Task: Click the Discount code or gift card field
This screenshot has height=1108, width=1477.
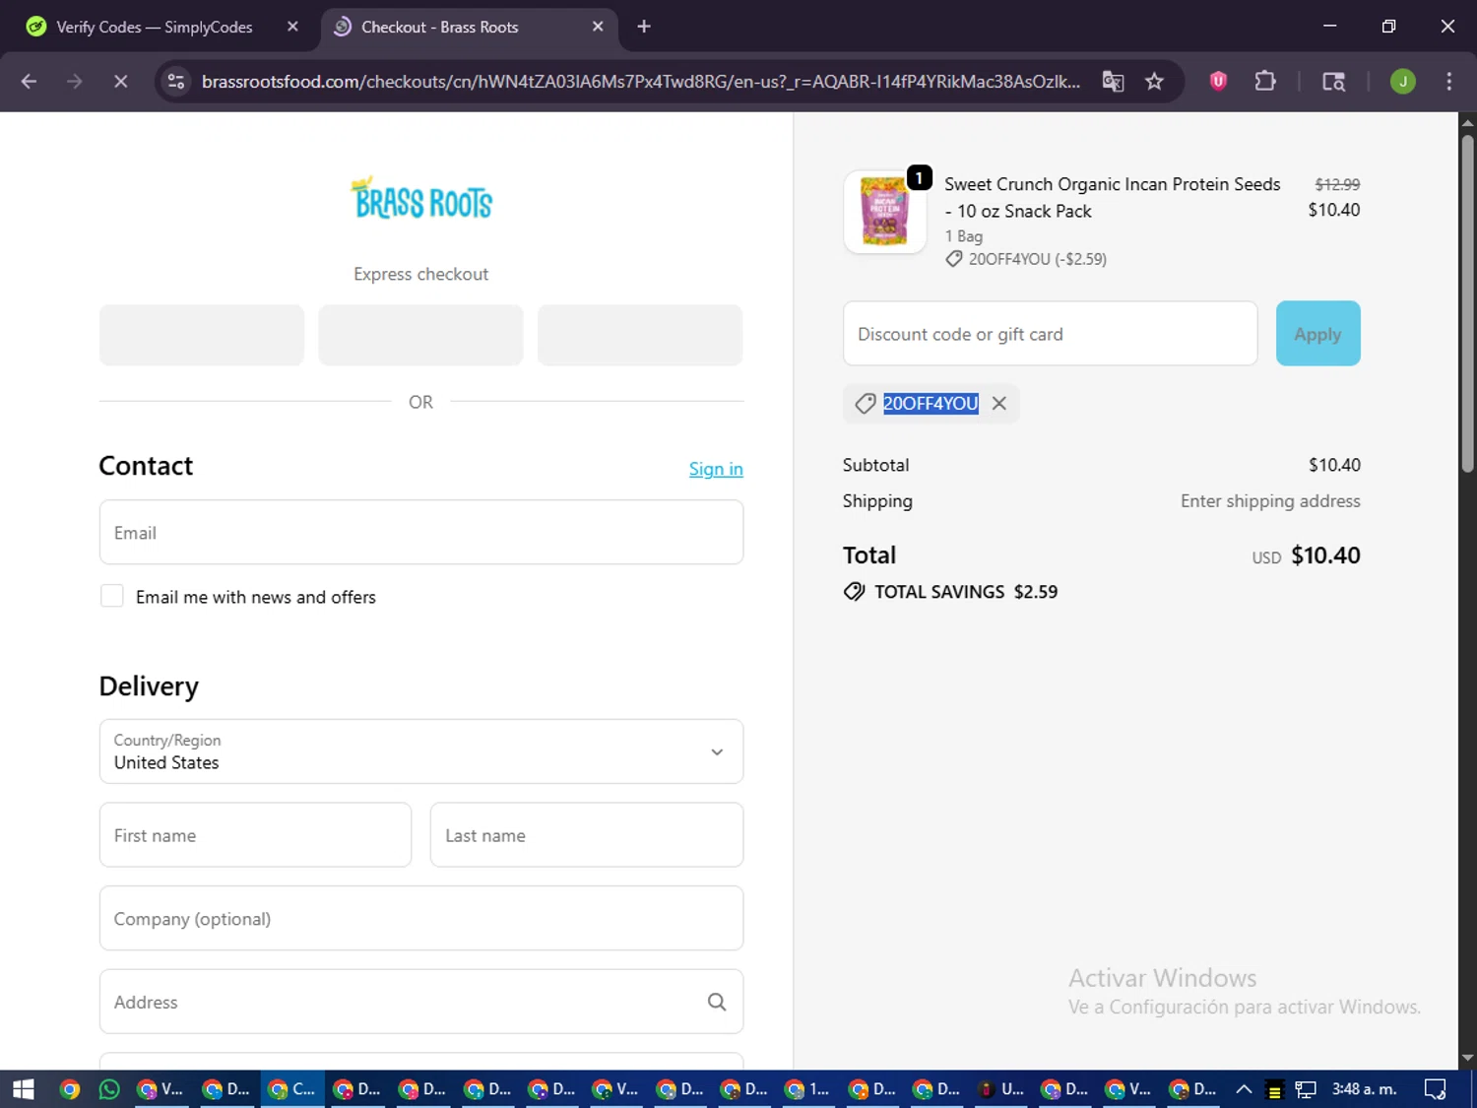Action: 1050,334
